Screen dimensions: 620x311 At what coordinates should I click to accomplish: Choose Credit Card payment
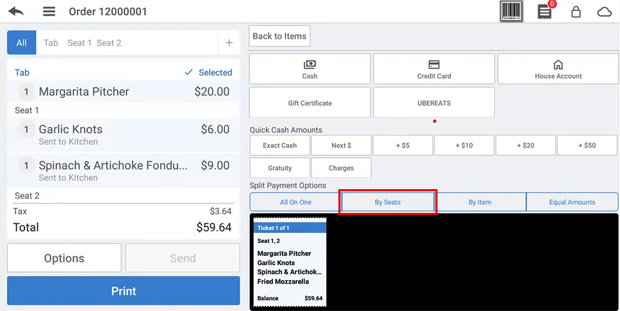[x=434, y=70]
